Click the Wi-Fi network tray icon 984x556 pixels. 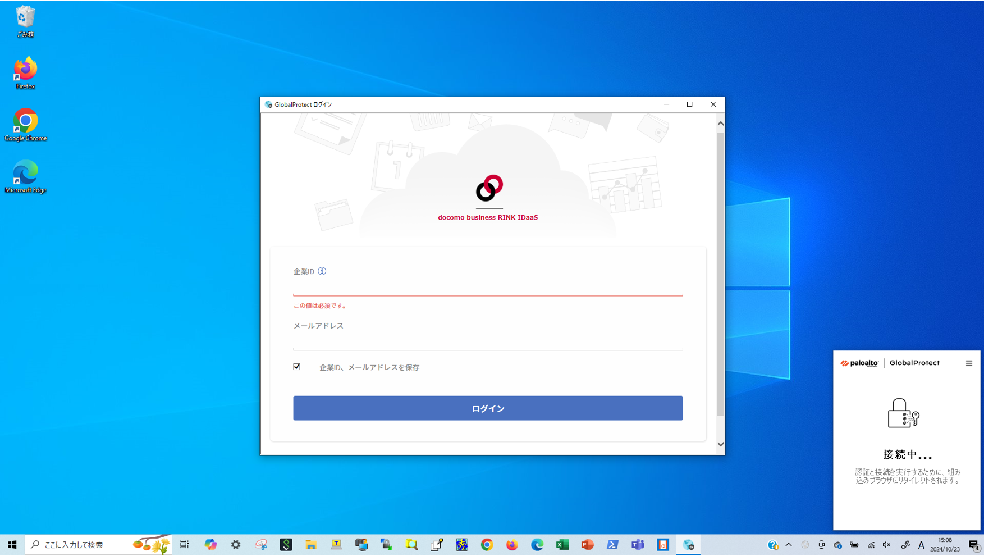(871, 545)
